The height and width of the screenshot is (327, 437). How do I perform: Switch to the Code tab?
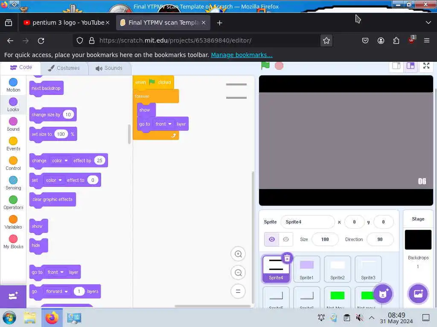(21, 68)
